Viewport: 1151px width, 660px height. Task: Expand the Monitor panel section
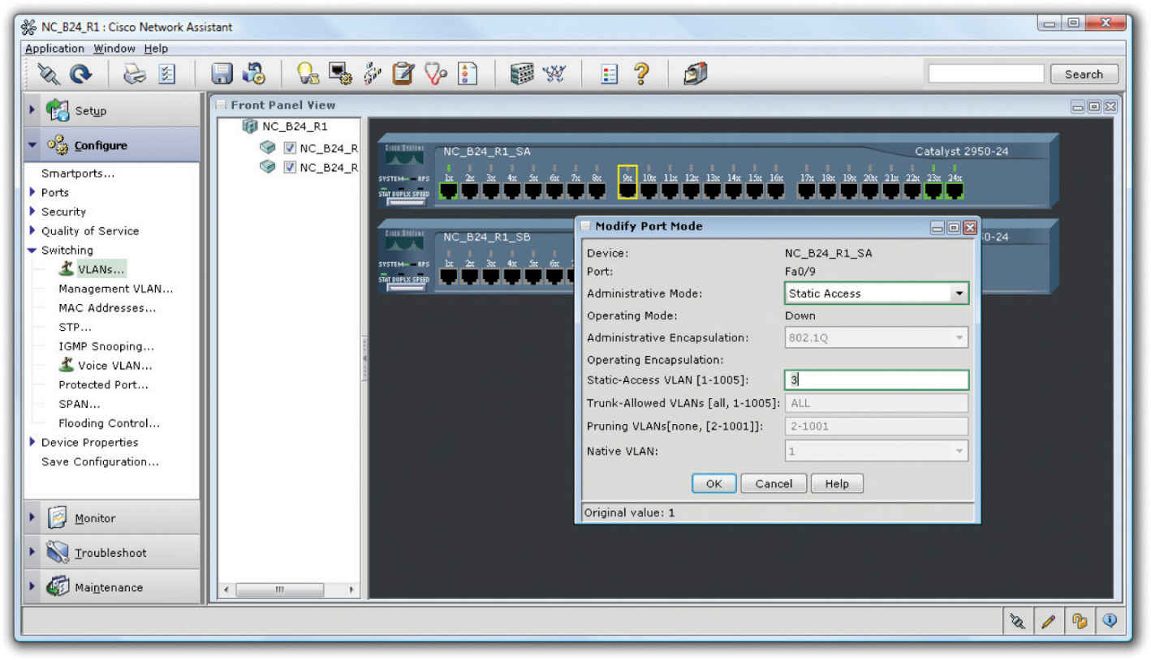[112, 518]
